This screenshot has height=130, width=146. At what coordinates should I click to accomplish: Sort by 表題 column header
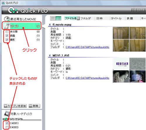(x=130, y=18)
